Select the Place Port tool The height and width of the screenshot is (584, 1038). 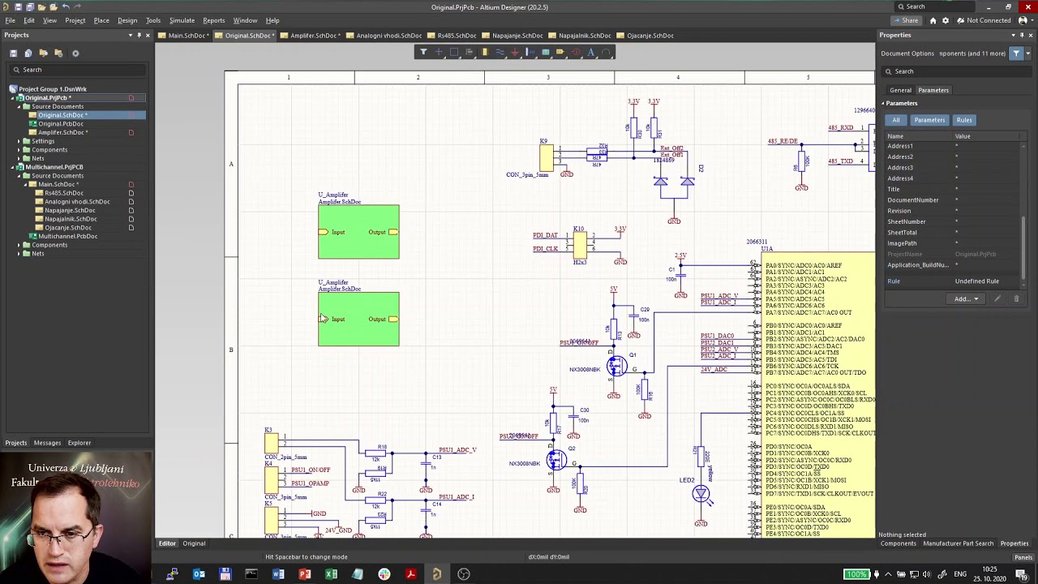(x=561, y=52)
